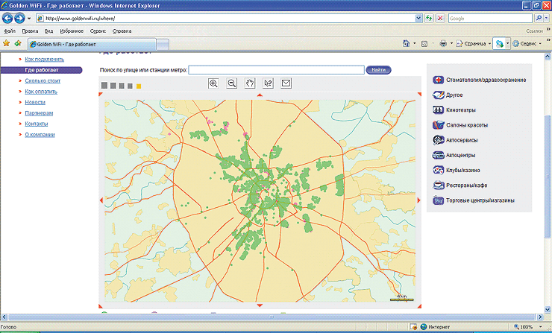Screen dimensions: 552x333
Task: Select the first gray map scale square
Action: pyautogui.click(x=104, y=86)
